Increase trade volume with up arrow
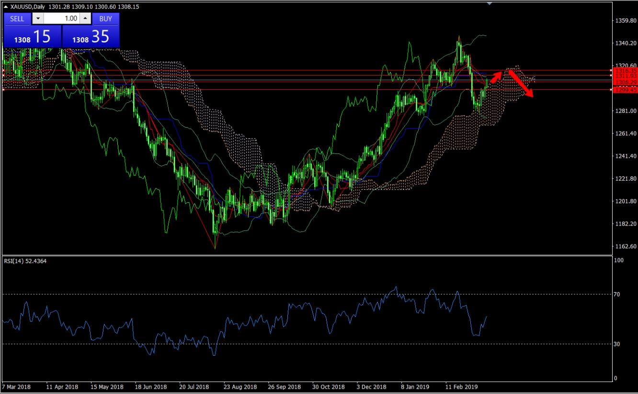 pos(85,19)
